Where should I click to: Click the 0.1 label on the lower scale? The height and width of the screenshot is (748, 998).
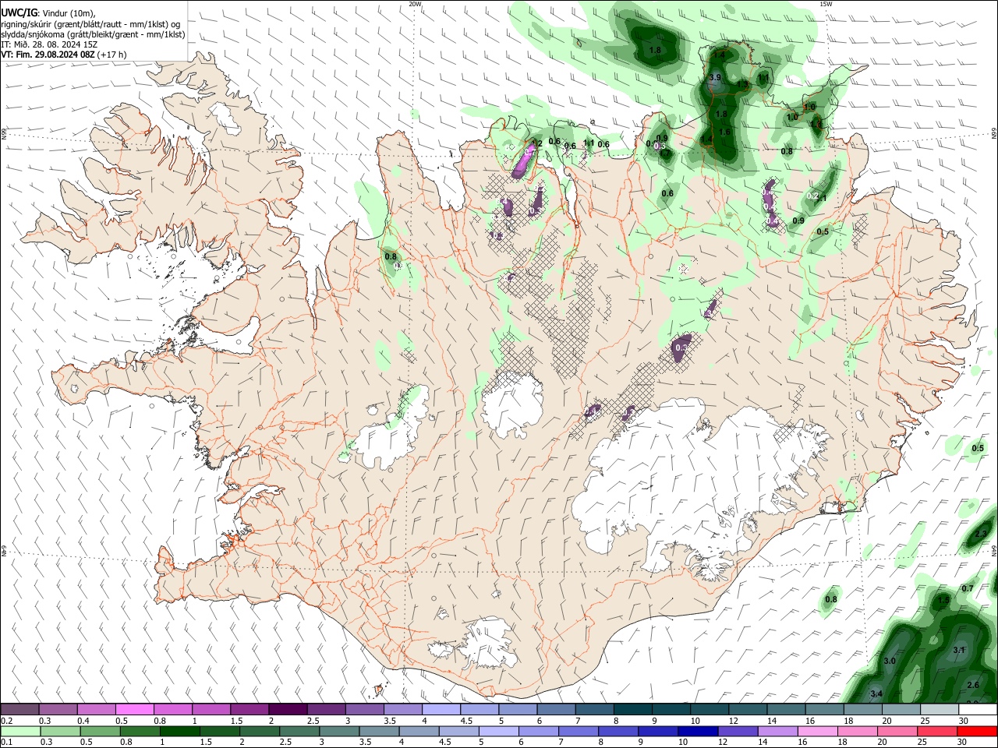pyautogui.click(x=8, y=743)
